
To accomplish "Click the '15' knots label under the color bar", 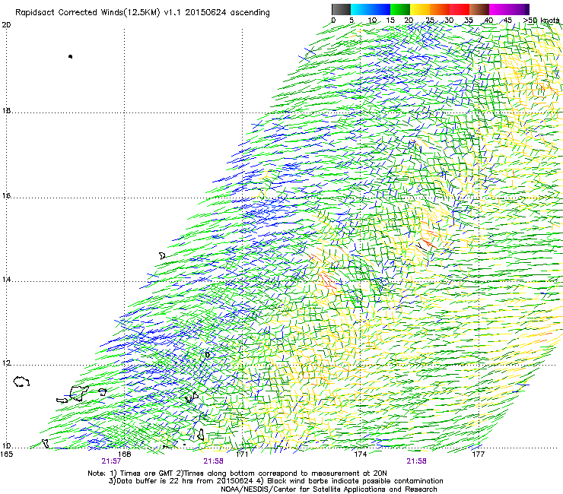I will [390, 21].
